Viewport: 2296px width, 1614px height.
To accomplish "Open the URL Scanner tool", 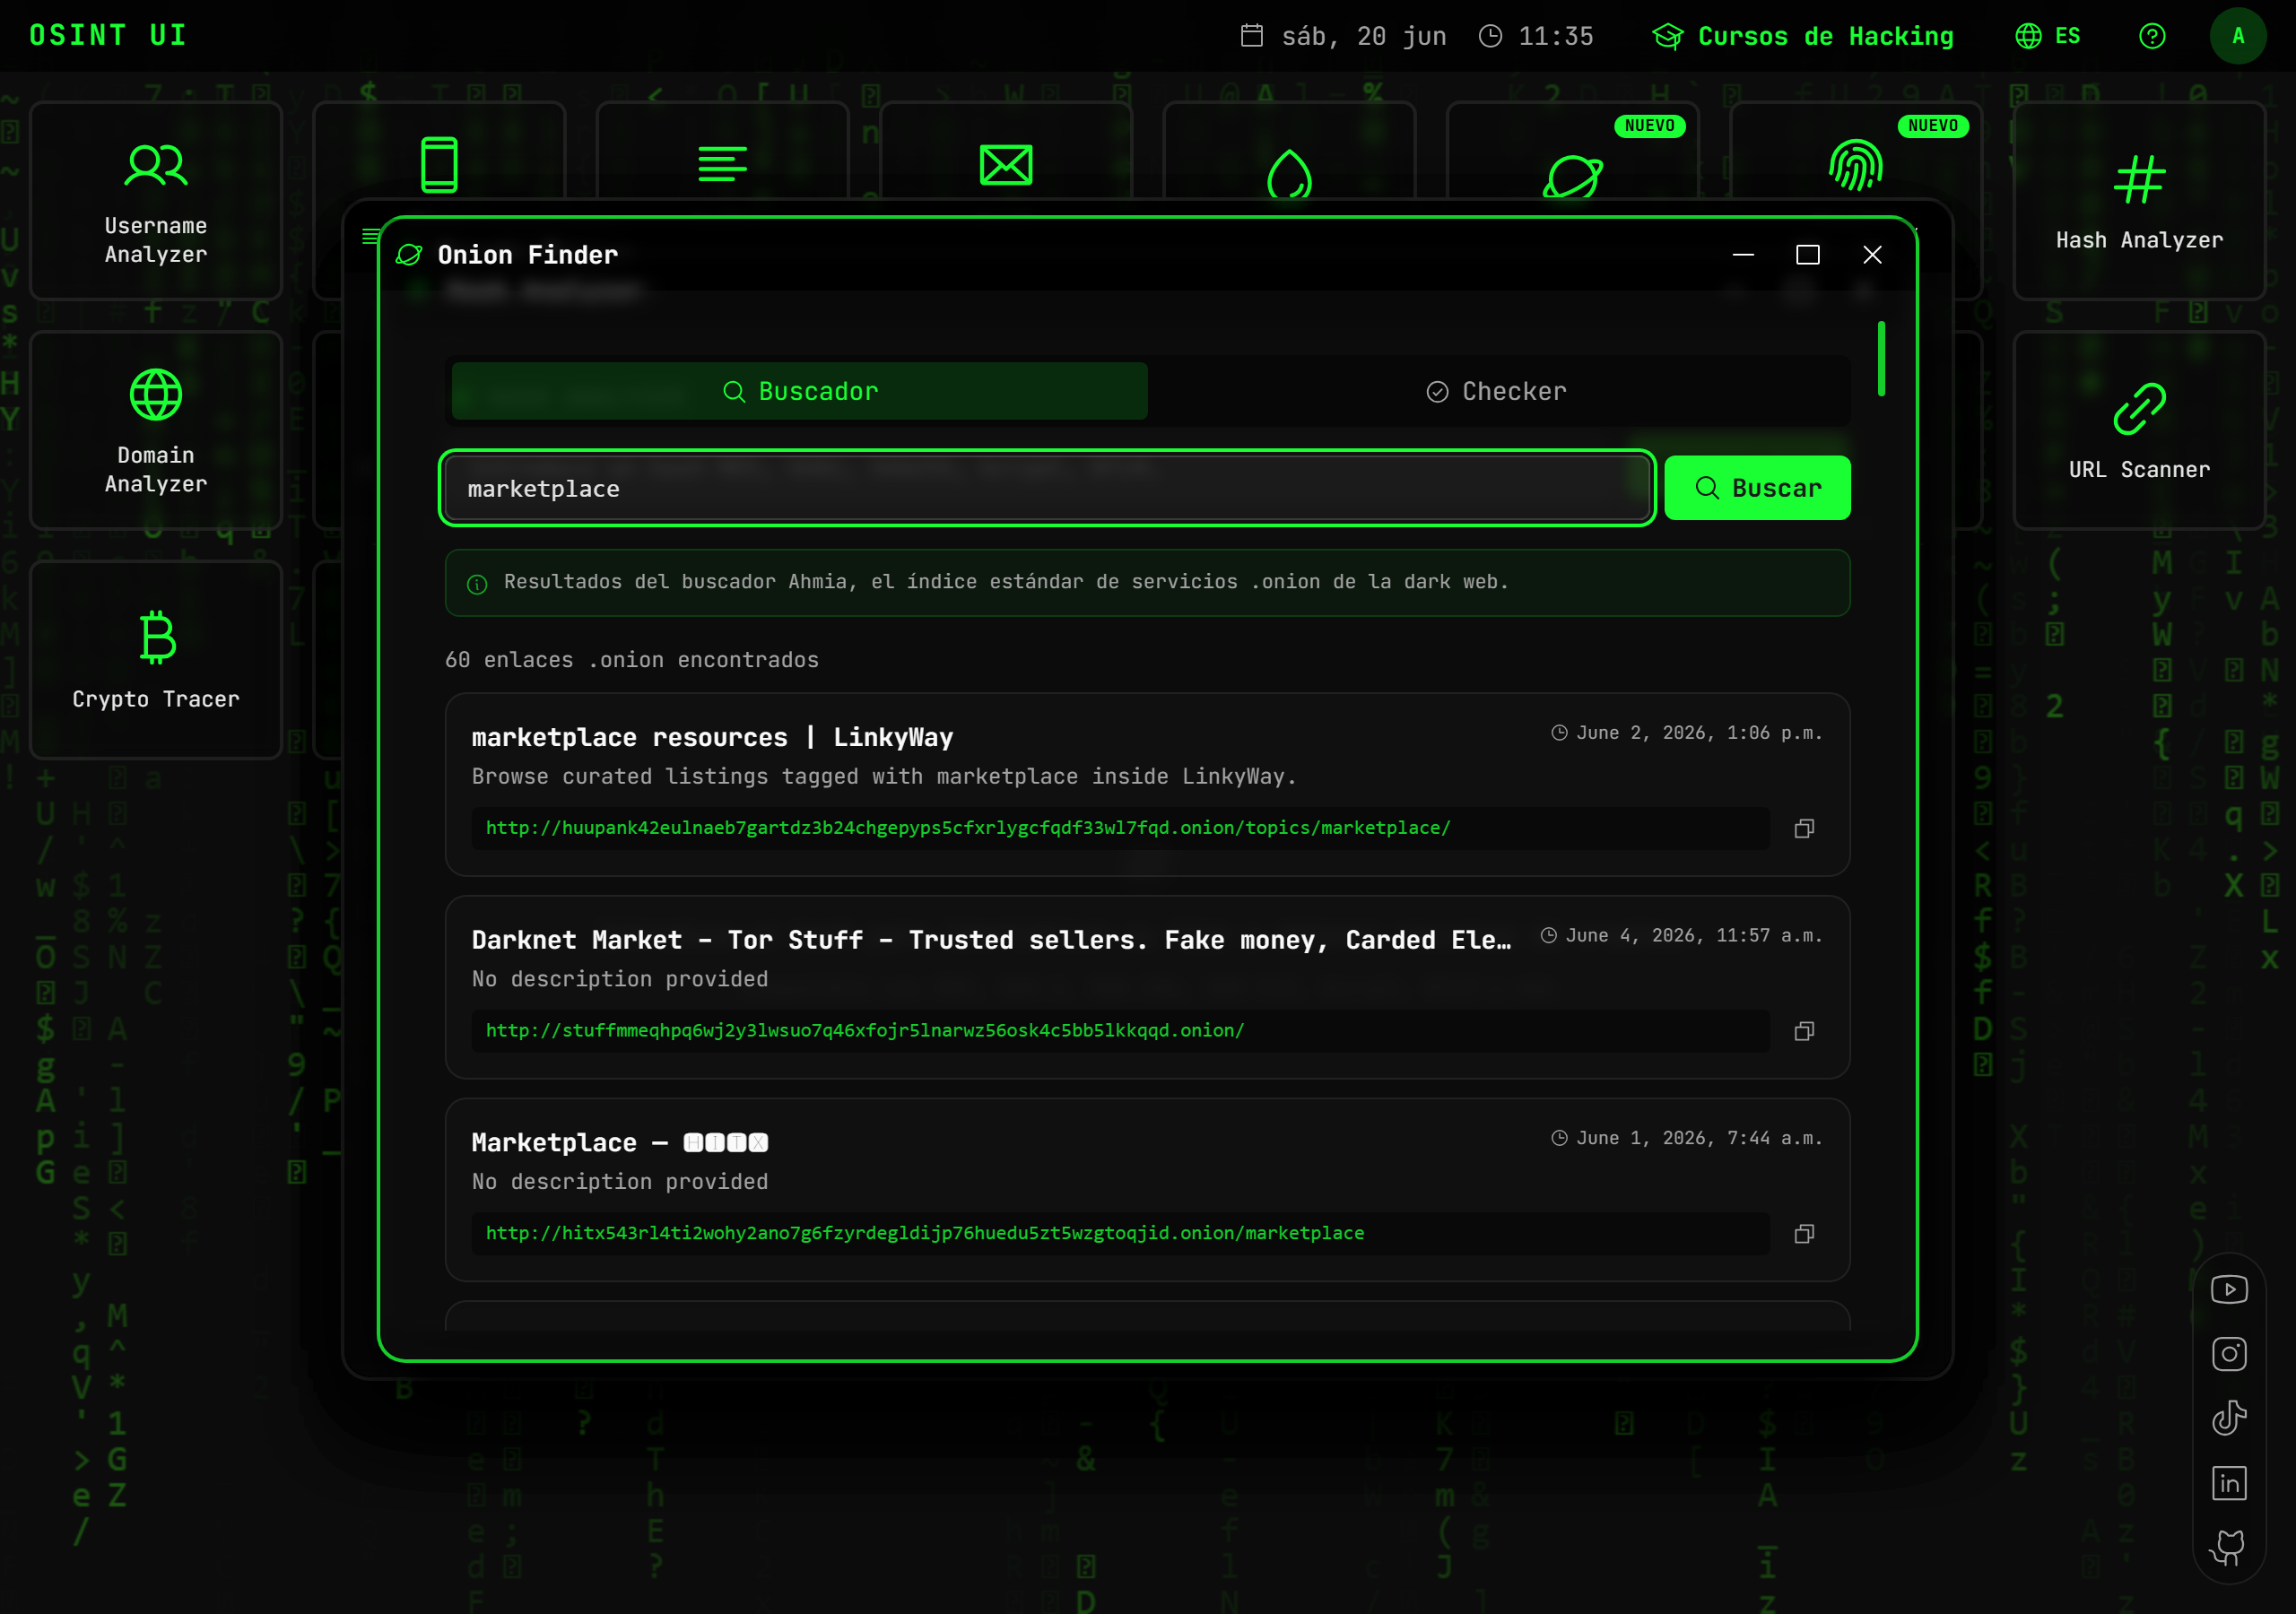I will 2139,430.
